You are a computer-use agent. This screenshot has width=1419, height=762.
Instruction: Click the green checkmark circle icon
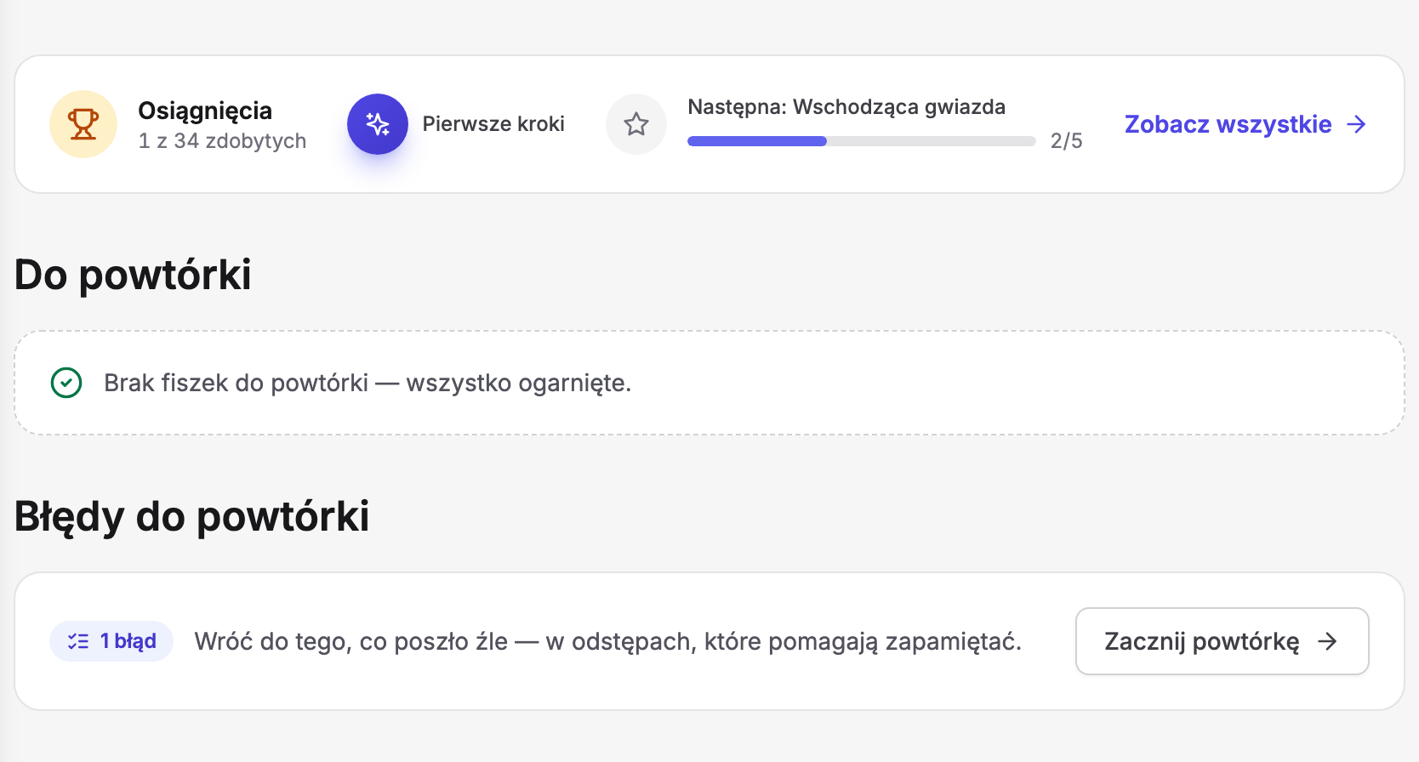[x=66, y=383]
